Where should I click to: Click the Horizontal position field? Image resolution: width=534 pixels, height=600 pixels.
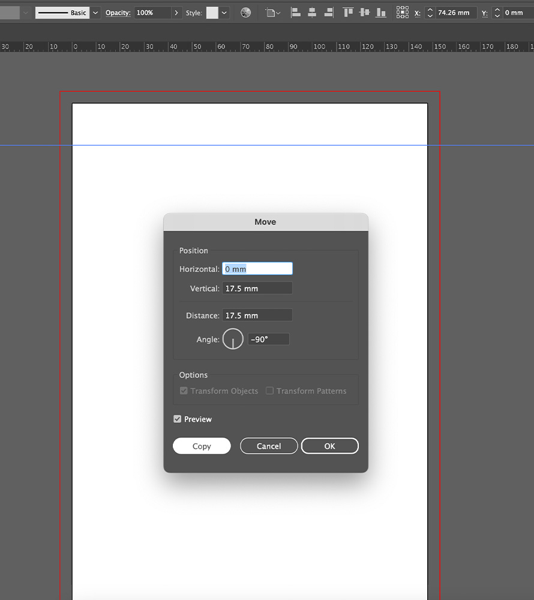[x=257, y=269]
